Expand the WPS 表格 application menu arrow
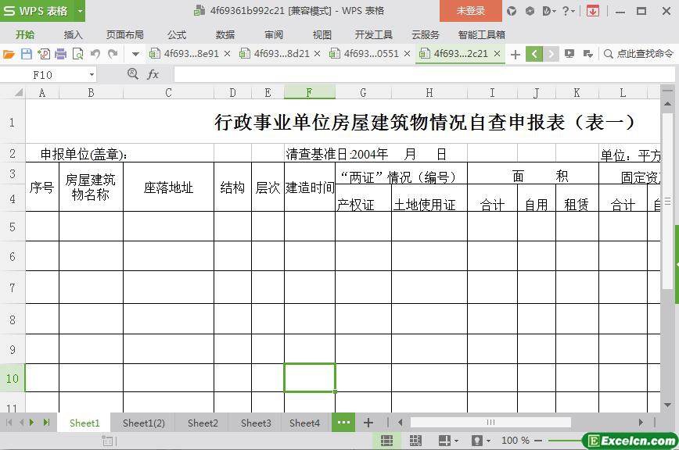679x450 pixels. click(x=80, y=11)
